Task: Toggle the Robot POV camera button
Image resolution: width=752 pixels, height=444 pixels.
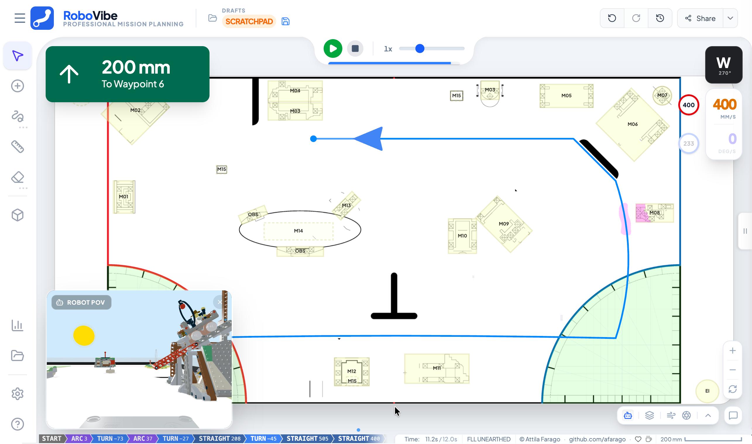Action: click(x=628, y=415)
